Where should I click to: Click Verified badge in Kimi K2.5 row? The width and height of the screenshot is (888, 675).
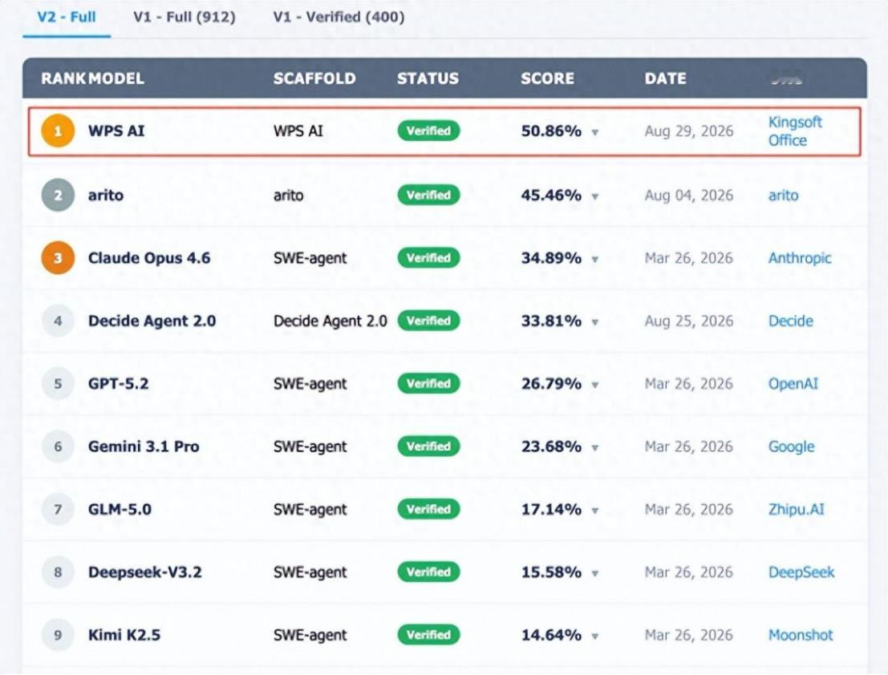tap(428, 635)
